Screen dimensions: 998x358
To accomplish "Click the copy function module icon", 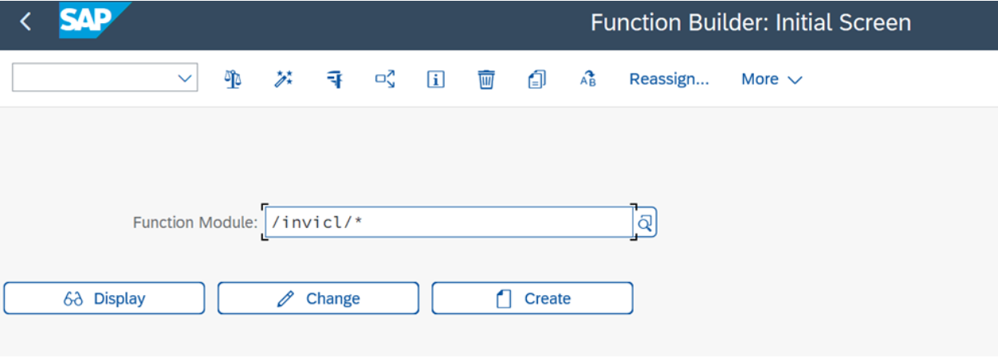I will 536,79.
